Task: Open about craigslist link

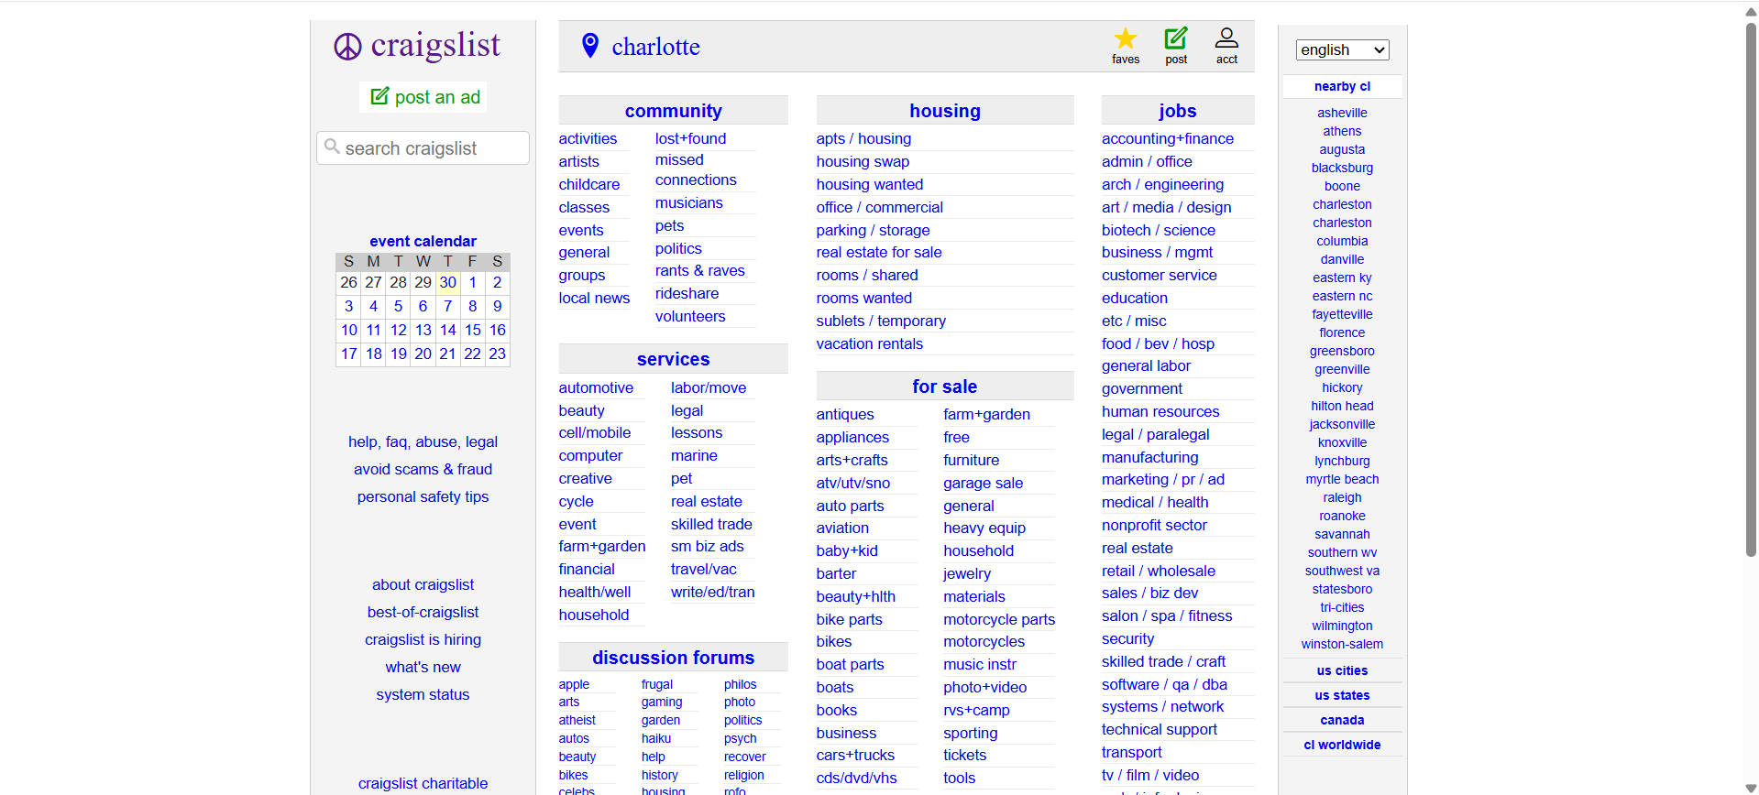Action: click(x=423, y=584)
